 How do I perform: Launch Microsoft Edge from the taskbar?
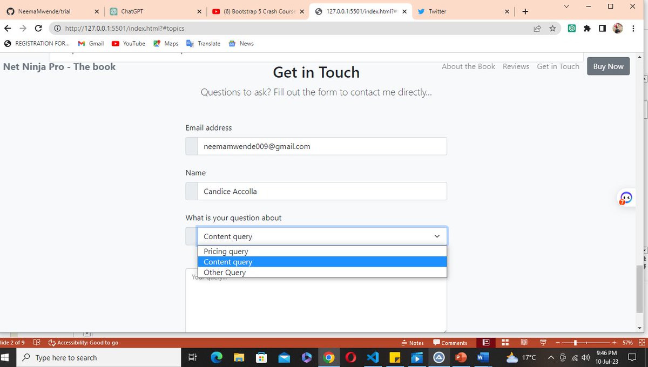217,357
